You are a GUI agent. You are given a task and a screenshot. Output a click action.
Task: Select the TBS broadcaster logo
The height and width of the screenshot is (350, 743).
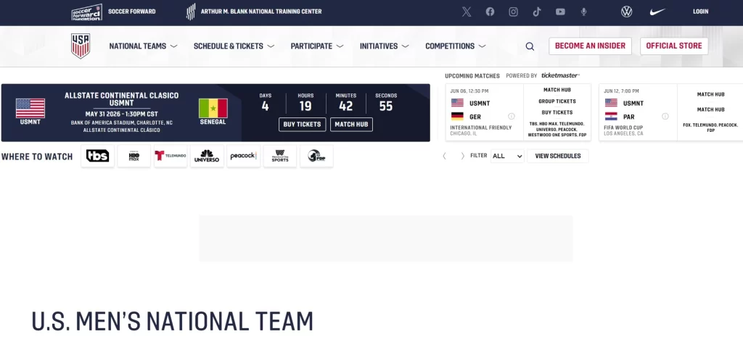pos(98,156)
